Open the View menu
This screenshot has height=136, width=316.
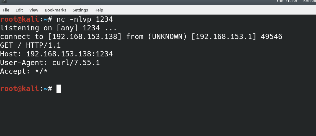tap(34, 10)
